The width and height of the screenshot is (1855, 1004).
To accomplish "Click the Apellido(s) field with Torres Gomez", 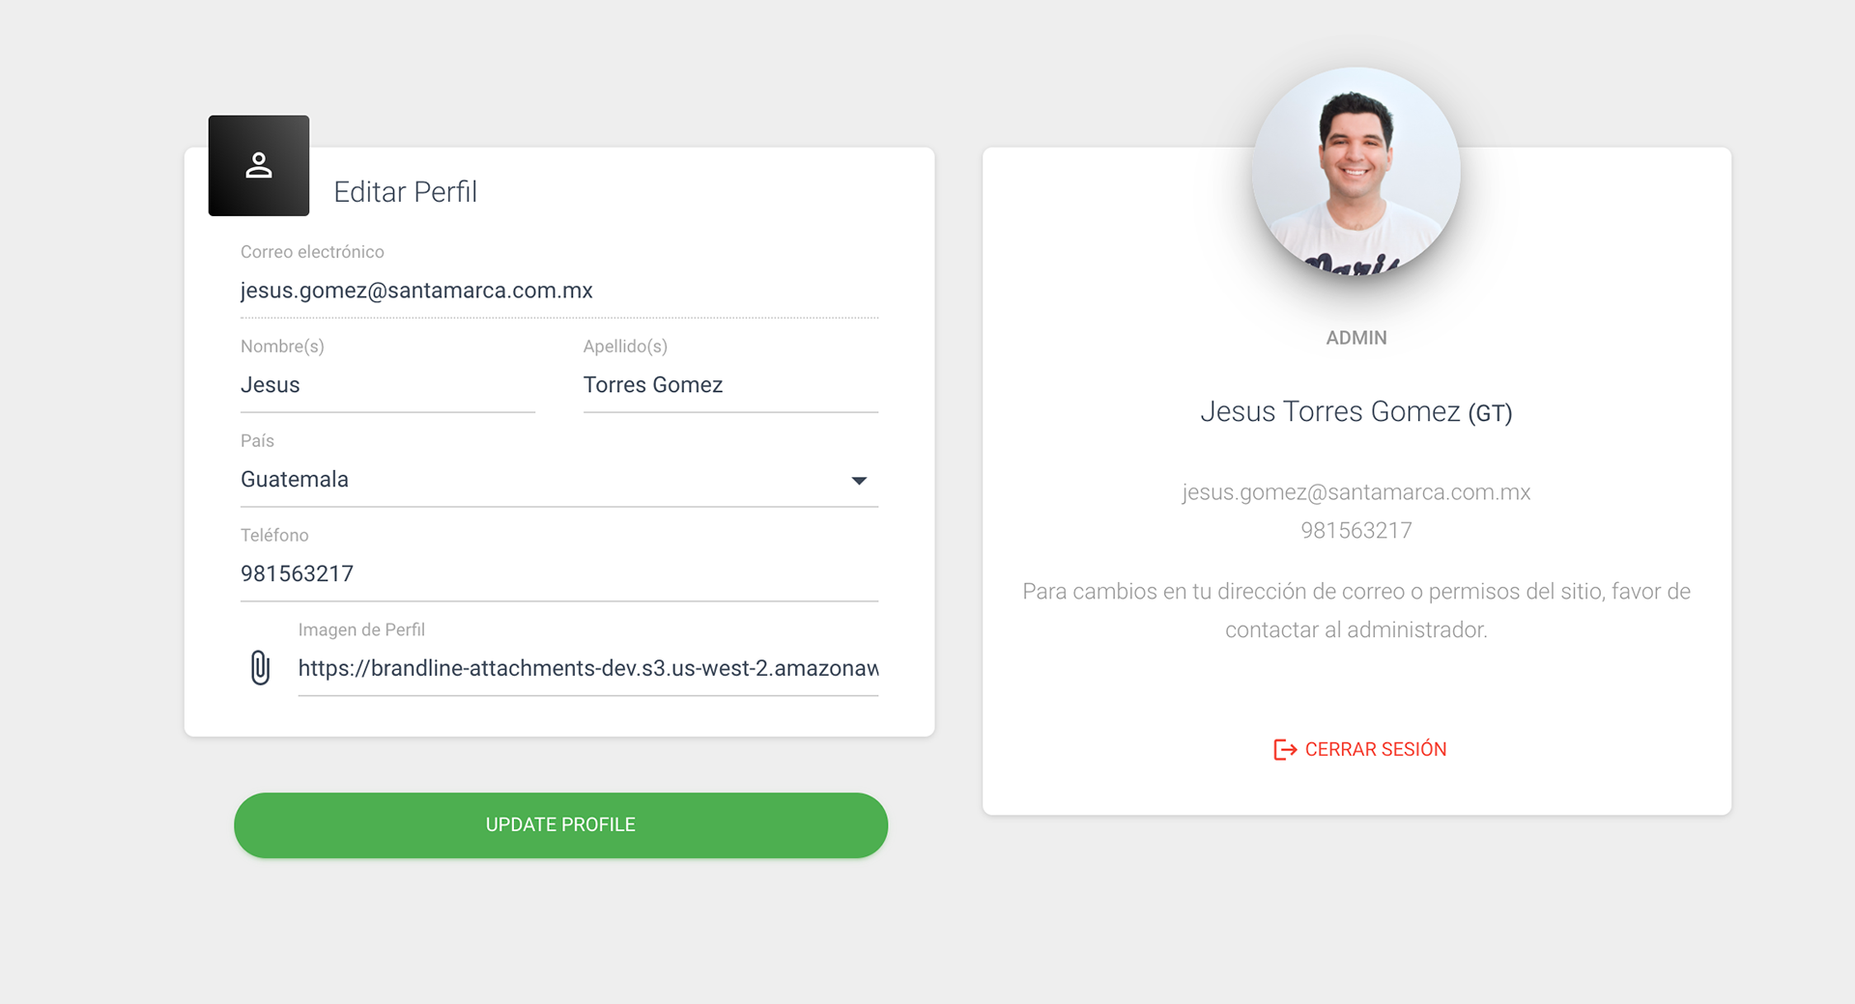I will (730, 385).
